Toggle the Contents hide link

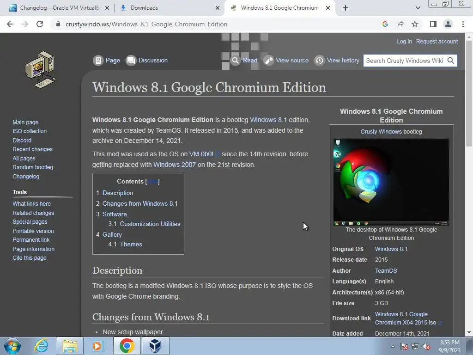[x=152, y=181]
